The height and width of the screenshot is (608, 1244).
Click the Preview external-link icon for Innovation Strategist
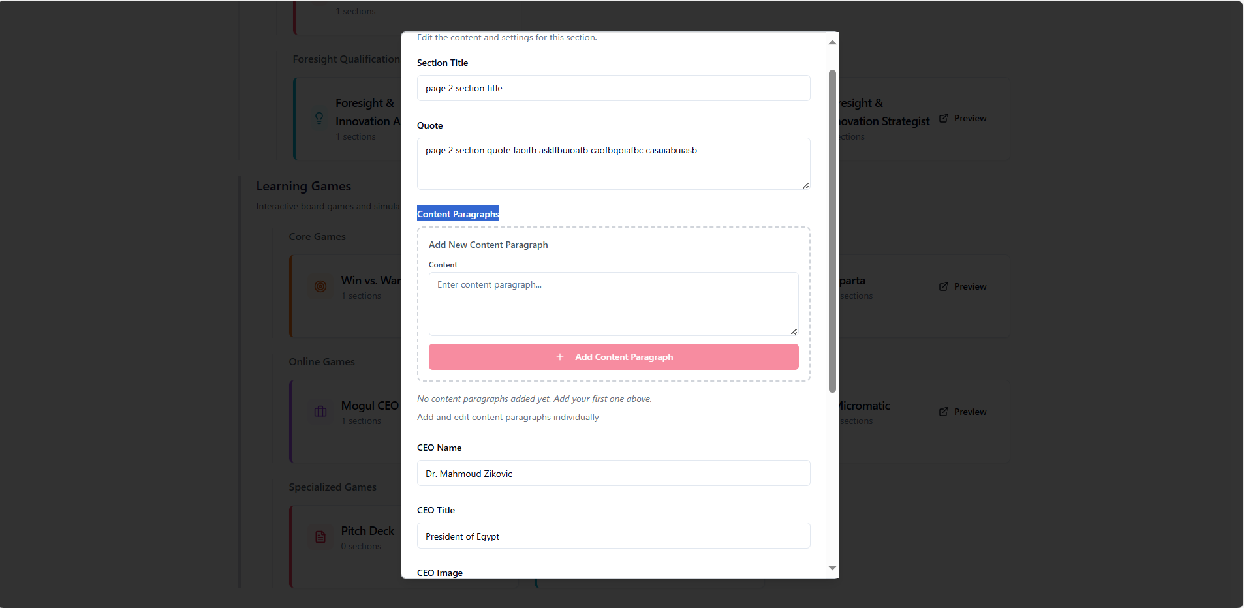[944, 118]
